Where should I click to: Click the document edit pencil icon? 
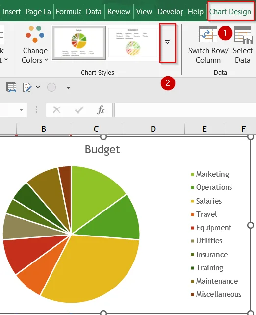point(27,87)
